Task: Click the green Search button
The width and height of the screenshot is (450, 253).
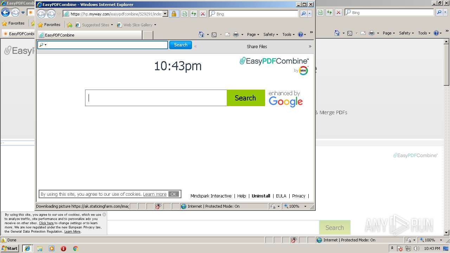Action: (x=245, y=98)
